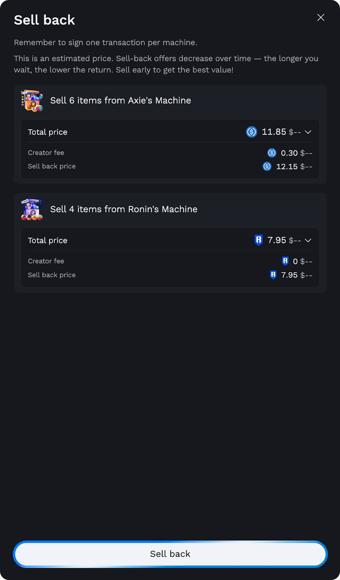
Task: Click RON shield icon beside 7.95 total price
Action: tap(259, 240)
